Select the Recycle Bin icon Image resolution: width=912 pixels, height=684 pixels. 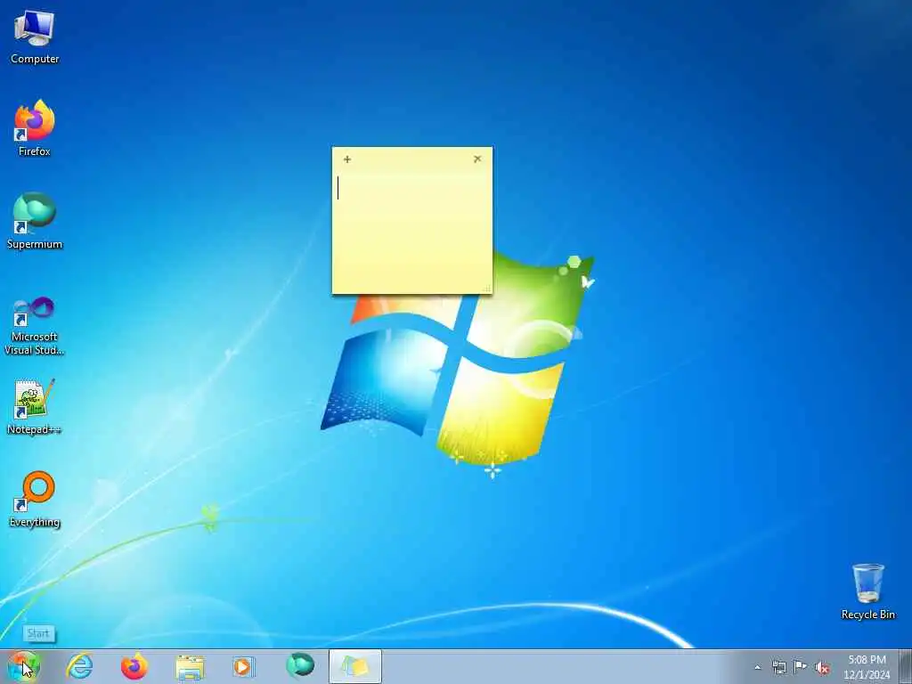pyautogui.click(x=867, y=591)
